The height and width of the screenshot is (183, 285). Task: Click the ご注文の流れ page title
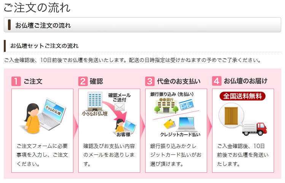pyautogui.click(x=37, y=8)
